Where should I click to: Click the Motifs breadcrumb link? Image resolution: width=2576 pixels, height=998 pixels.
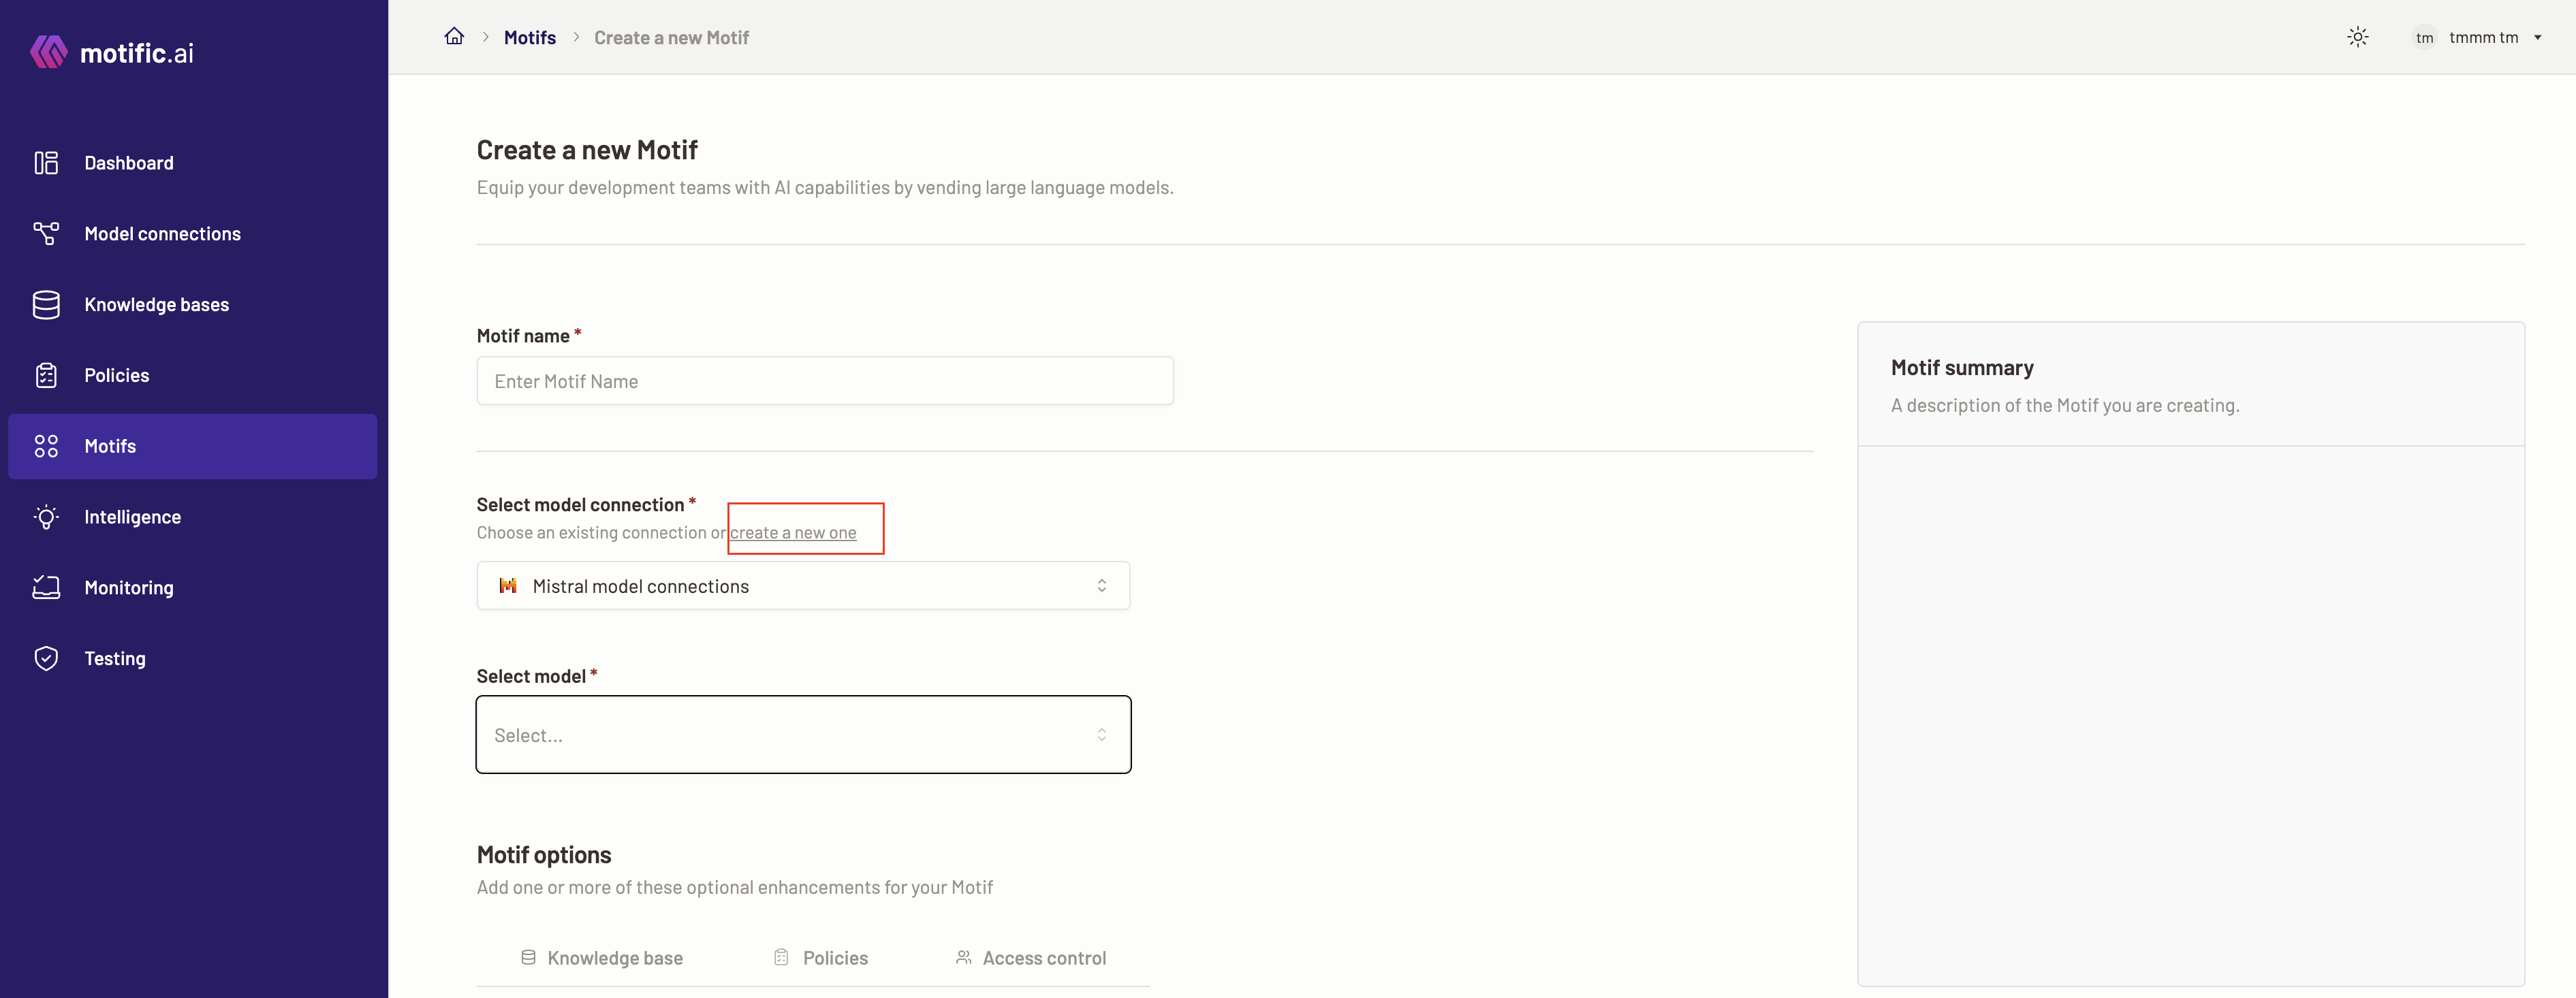530,37
